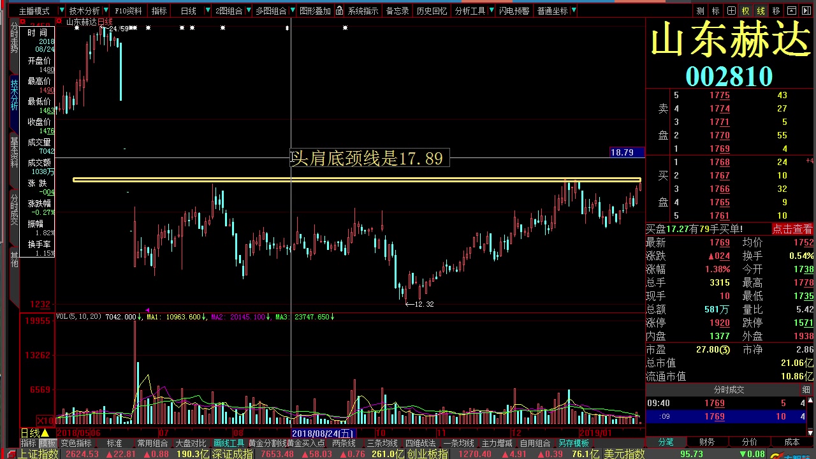This screenshot has height=459, width=816.
Task: Open the 多图组合 layout
Action: [271, 11]
